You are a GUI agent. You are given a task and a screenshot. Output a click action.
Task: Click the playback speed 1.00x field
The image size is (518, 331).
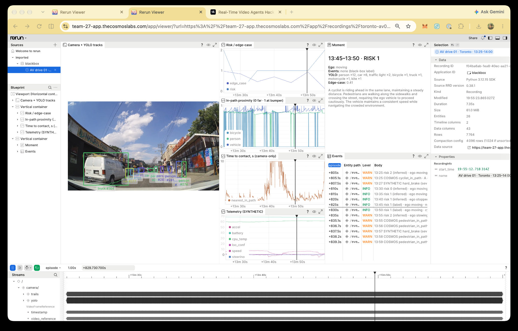click(72, 268)
